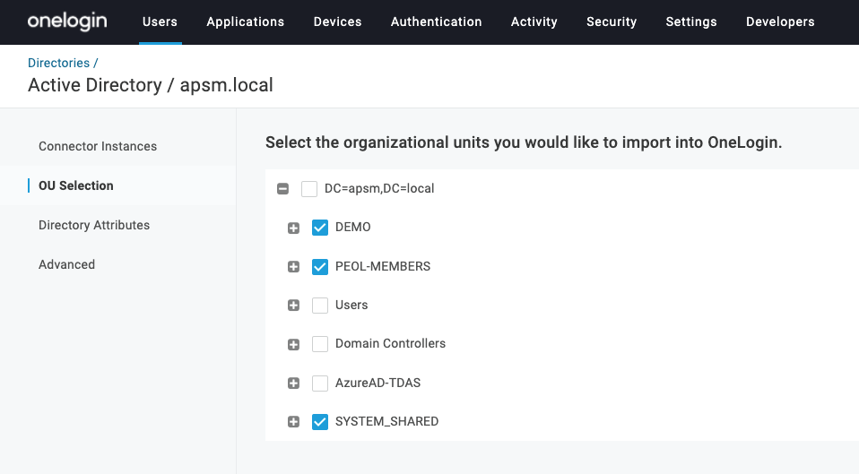Open Directory Attributes section
859x474 pixels.
tap(94, 225)
